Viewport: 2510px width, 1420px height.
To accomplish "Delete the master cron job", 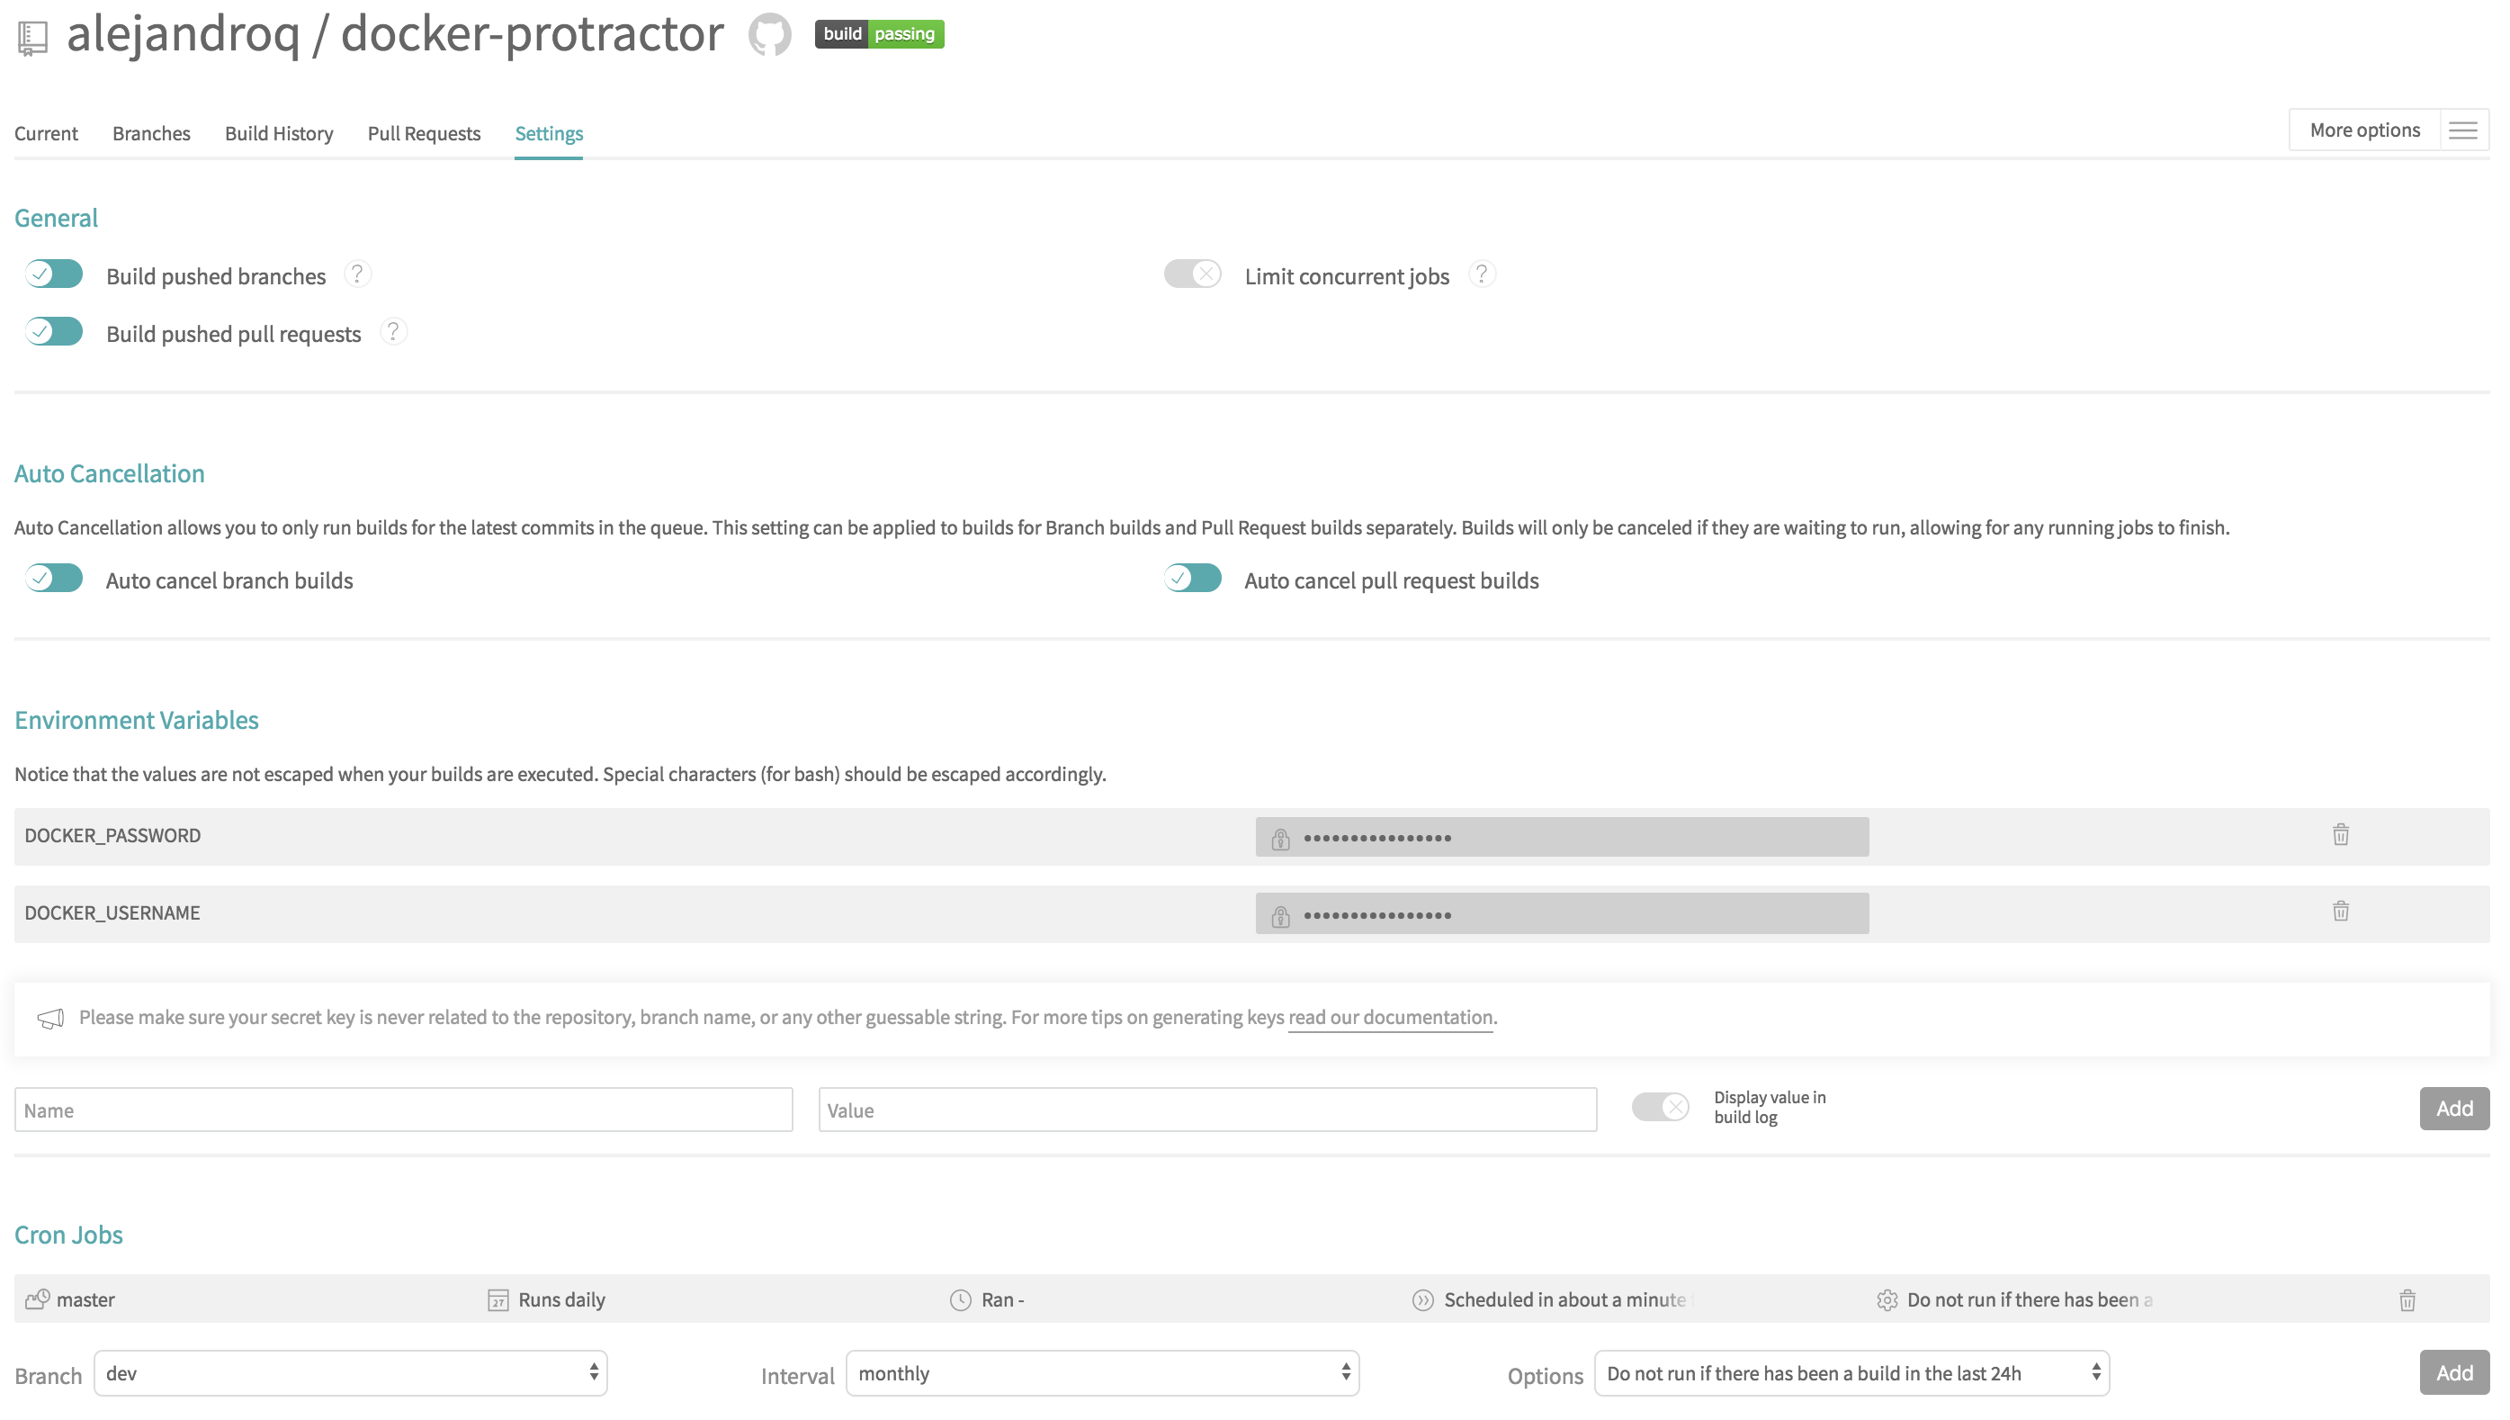I will point(2406,1300).
